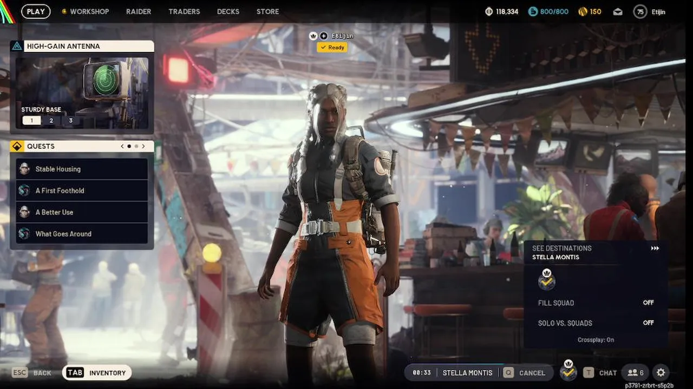The width and height of the screenshot is (693, 389).
Task: Open the A First Foothold quest
Action: 82,191
